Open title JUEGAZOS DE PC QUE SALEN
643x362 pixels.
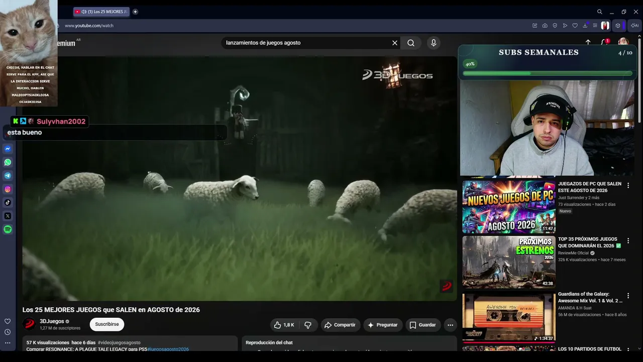tap(590, 187)
